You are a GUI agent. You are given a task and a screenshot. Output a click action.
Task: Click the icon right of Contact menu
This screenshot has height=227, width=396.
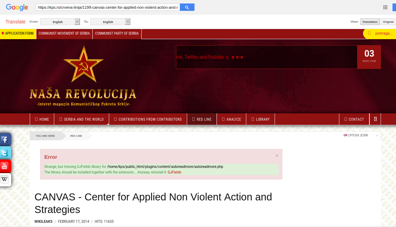coord(375,119)
